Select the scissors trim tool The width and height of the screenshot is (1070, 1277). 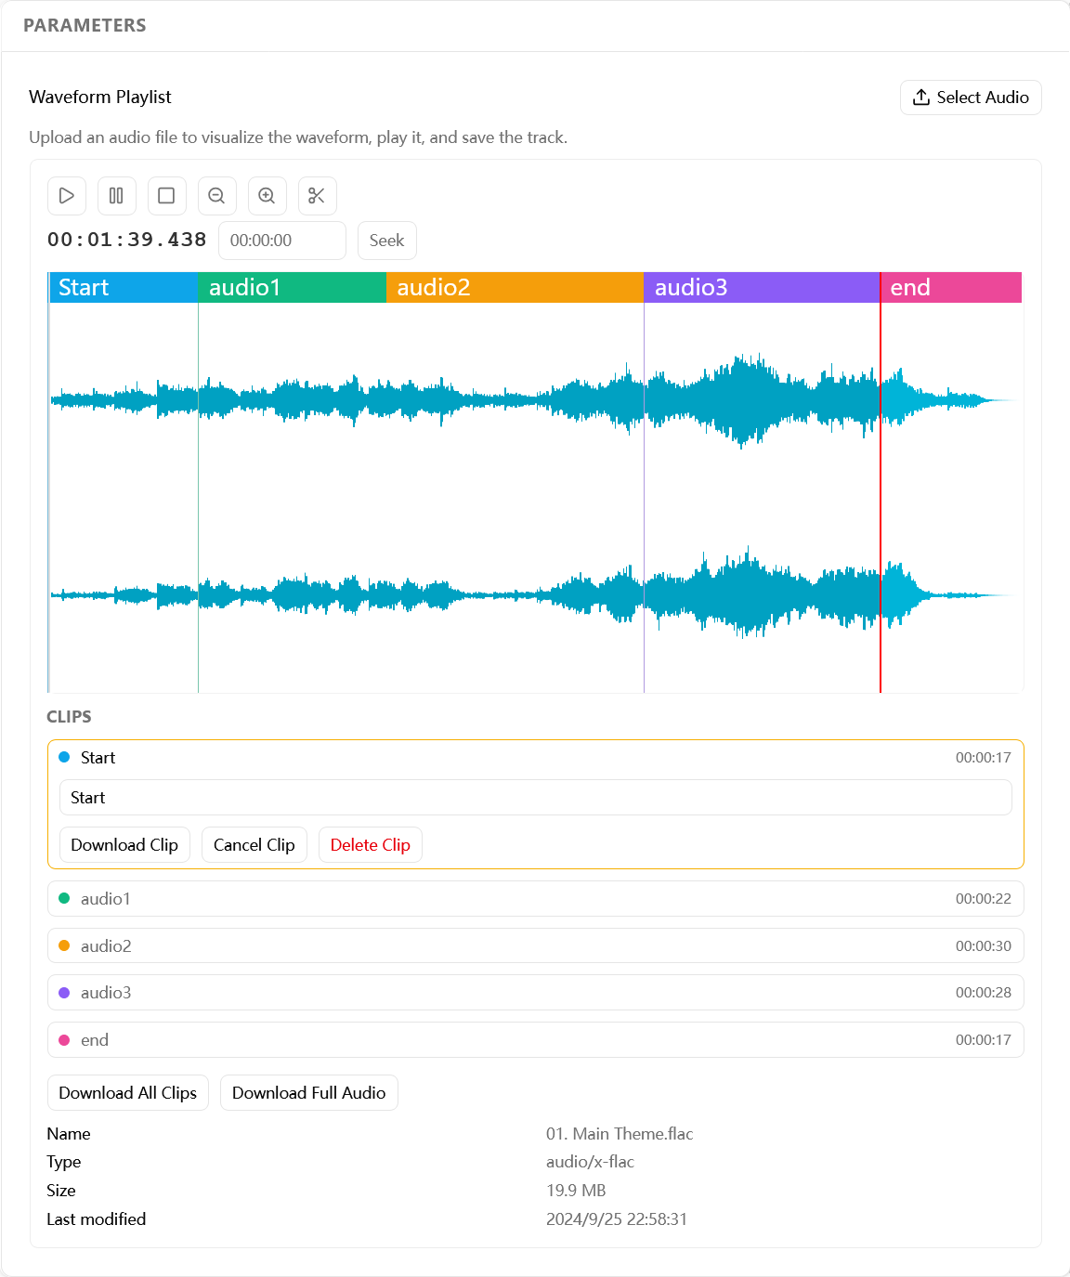coord(317,196)
